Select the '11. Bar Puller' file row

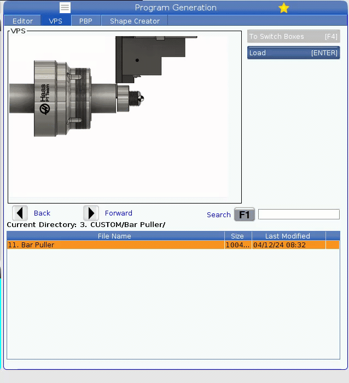point(173,245)
